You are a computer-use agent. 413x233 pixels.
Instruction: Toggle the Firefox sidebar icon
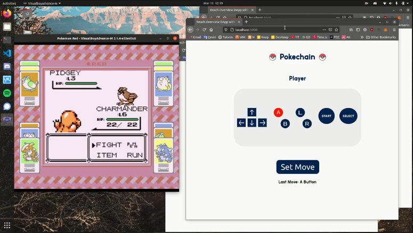click(x=358, y=30)
